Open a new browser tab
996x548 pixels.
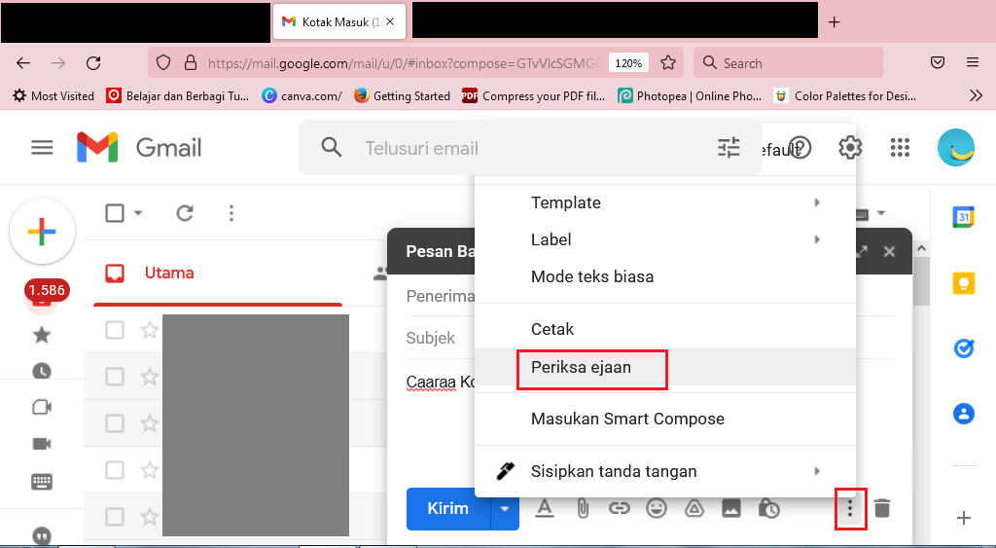834,21
